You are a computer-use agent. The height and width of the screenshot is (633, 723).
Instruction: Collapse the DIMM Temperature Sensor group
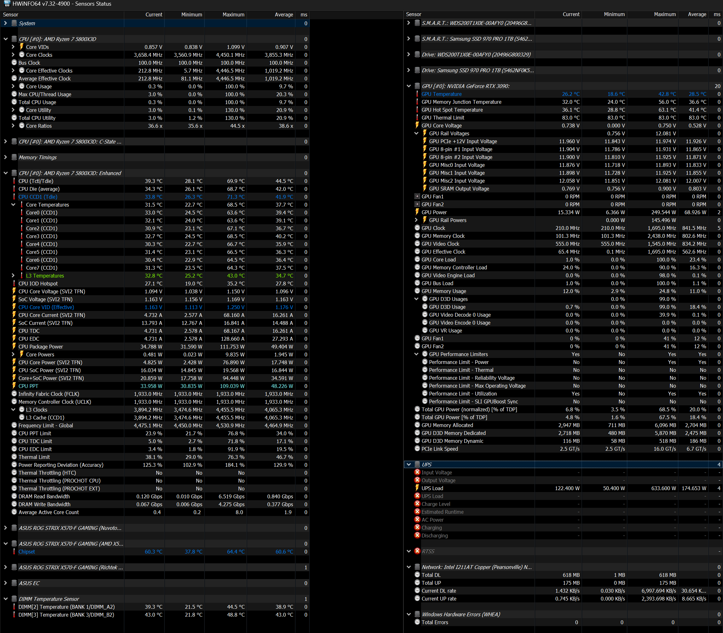pos(5,599)
